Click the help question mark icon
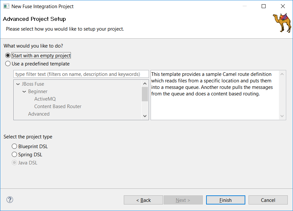 (x=10, y=200)
